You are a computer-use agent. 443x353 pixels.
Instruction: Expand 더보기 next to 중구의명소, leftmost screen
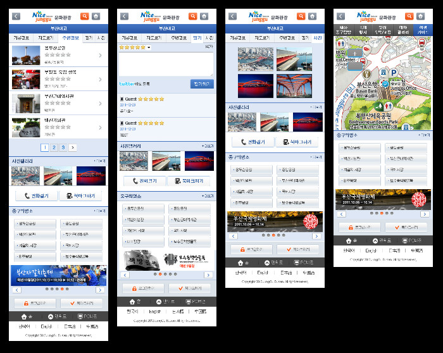(100, 211)
